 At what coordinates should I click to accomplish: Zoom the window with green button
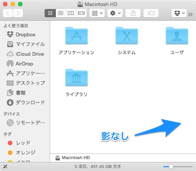(x=20, y=4)
